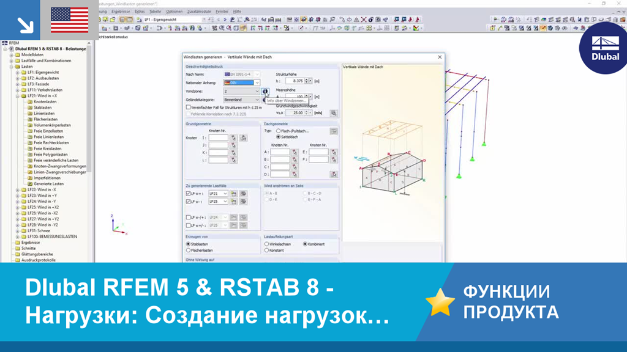
Task: Click pick-node icon for roof node C
Action: (x=295, y=167)
